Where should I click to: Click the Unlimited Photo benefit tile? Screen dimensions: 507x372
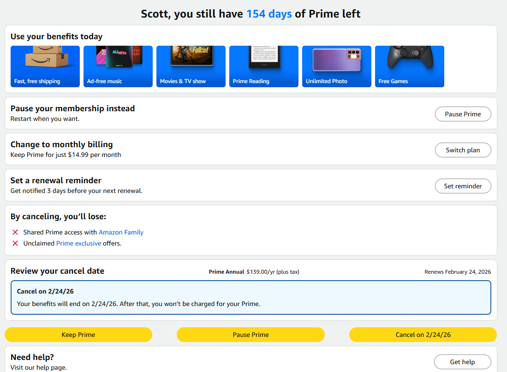coord(337,66)
